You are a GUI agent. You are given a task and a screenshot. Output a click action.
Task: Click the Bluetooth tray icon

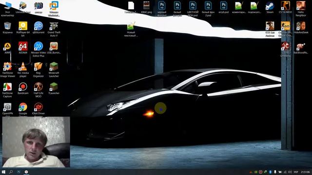(270, 172)
